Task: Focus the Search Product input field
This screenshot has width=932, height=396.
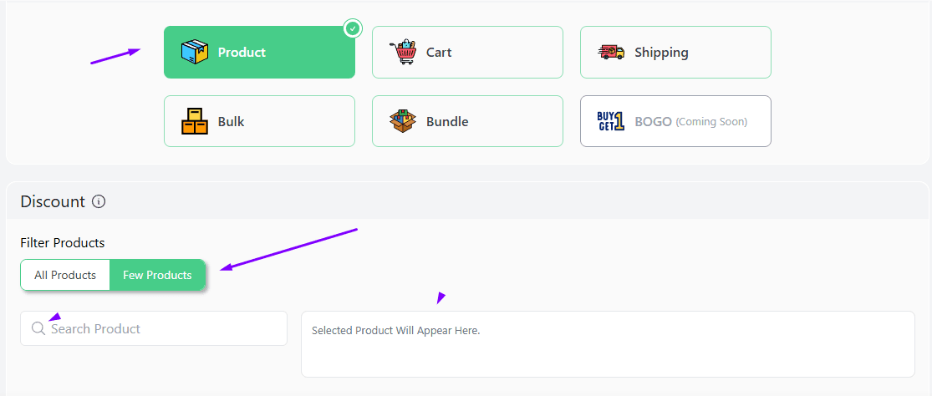Action: tap(154, 328)
